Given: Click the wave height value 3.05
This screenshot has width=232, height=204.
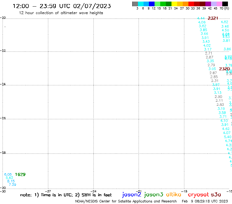Looking at the screenshot, I should pos(212,69).
